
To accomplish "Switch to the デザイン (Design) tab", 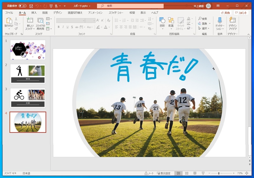I will 57,13.
